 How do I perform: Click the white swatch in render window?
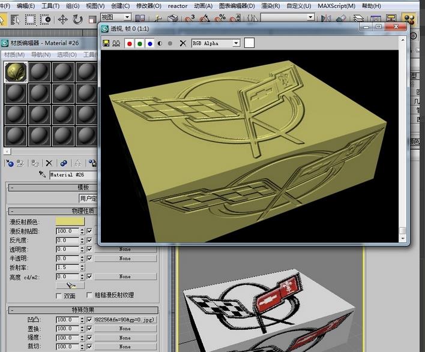(249, 43)
